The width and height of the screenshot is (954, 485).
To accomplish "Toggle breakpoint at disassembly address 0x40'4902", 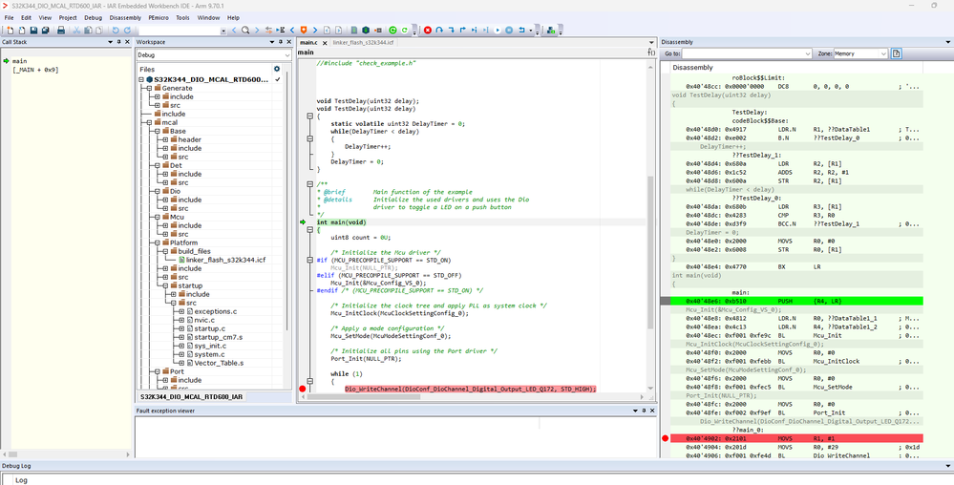I will [665, 437].
